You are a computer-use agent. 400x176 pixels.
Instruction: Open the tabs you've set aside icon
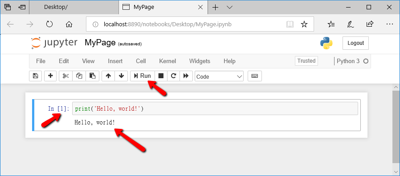tap(8, 7)
